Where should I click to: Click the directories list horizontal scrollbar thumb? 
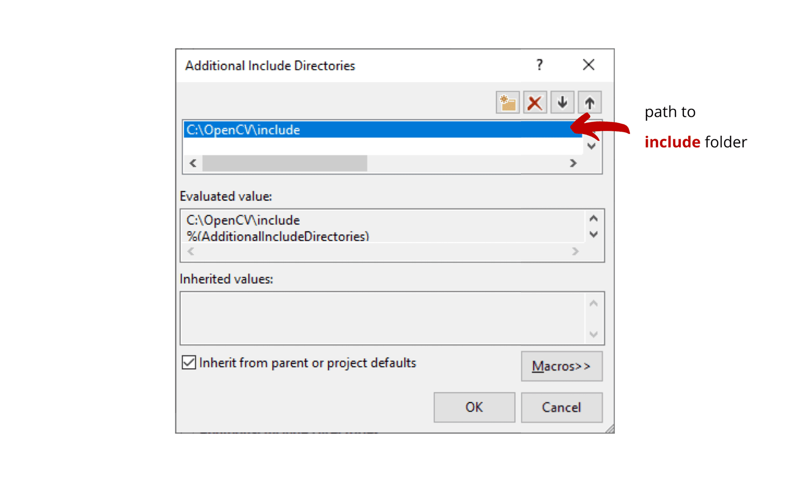[285, 163]
